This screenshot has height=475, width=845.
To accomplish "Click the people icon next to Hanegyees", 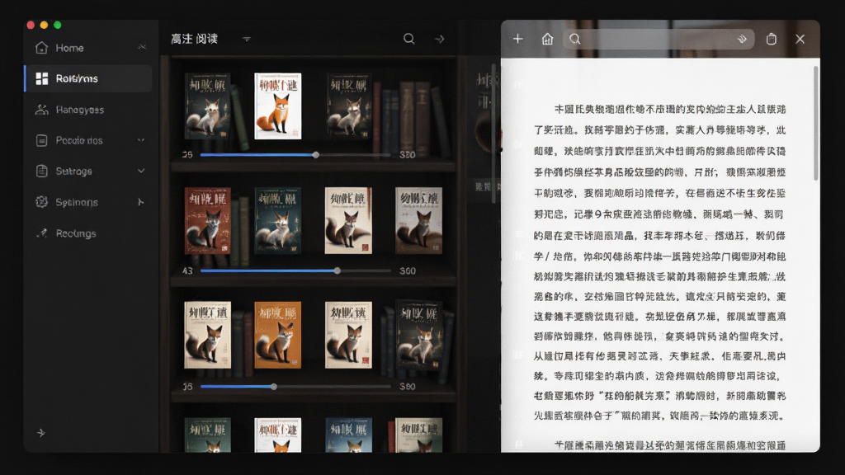I will point(41,110).
